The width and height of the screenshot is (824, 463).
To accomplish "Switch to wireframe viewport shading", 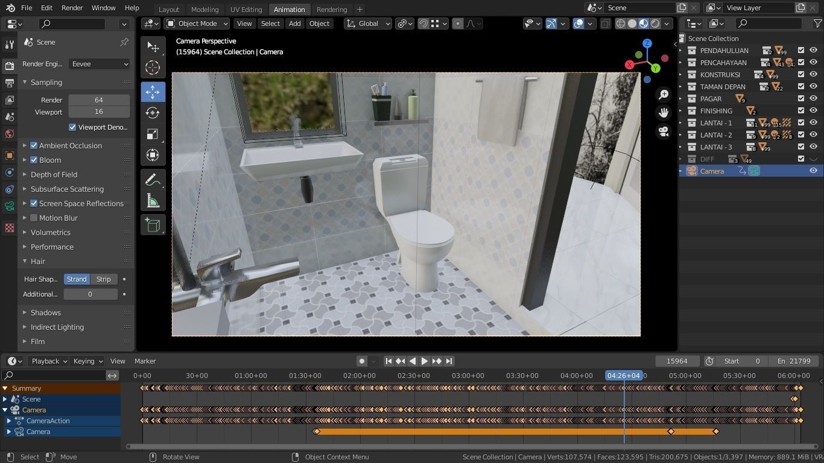I will pyautogui.click(x=621, y=24).
